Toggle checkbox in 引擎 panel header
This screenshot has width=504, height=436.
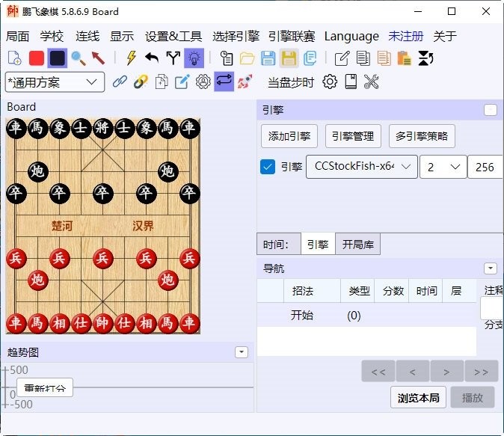(x=491, y=110)
